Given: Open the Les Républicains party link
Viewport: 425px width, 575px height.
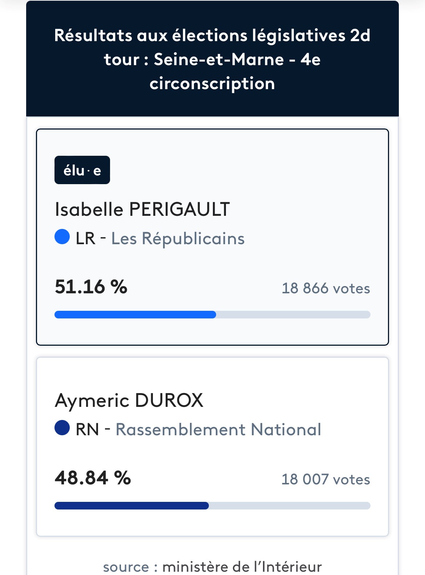Looking at the screenshot, I should [x=178, y=239].
